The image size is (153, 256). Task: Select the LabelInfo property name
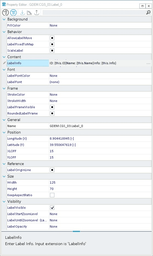[14, 63]
